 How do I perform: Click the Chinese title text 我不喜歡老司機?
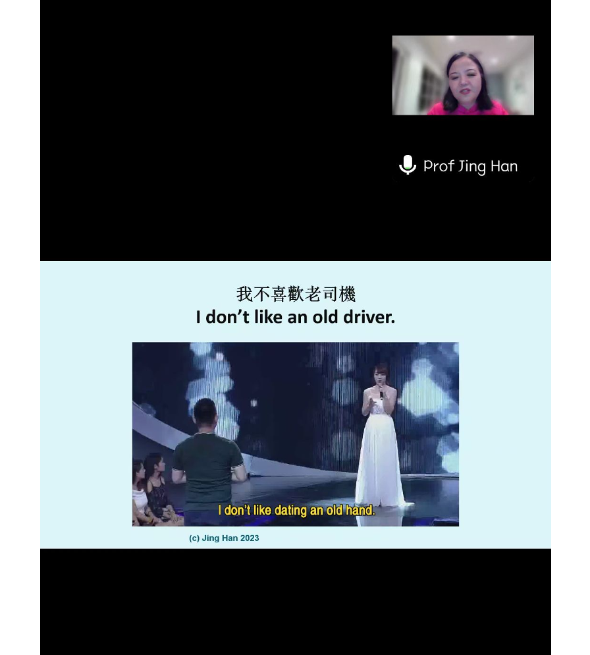click(x=296, y=294)
